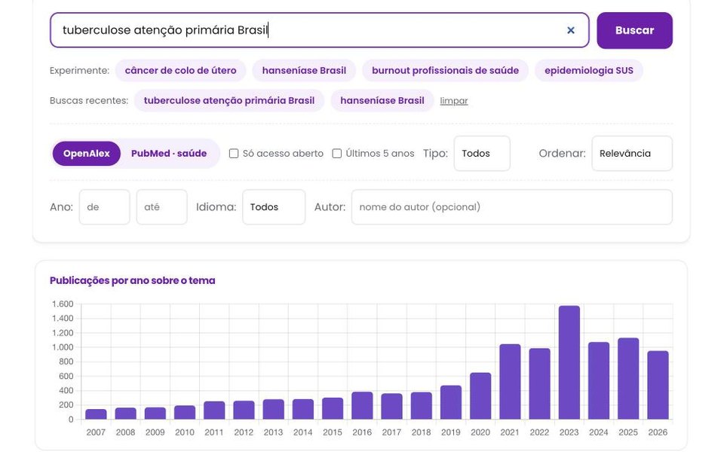724x452 pixels.
Task: Toggle the 'Últimos 5 anos' checkbox
Action: [x=337, y=154]
